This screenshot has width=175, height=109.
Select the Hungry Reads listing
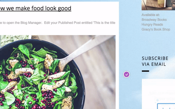pos(152,25)
